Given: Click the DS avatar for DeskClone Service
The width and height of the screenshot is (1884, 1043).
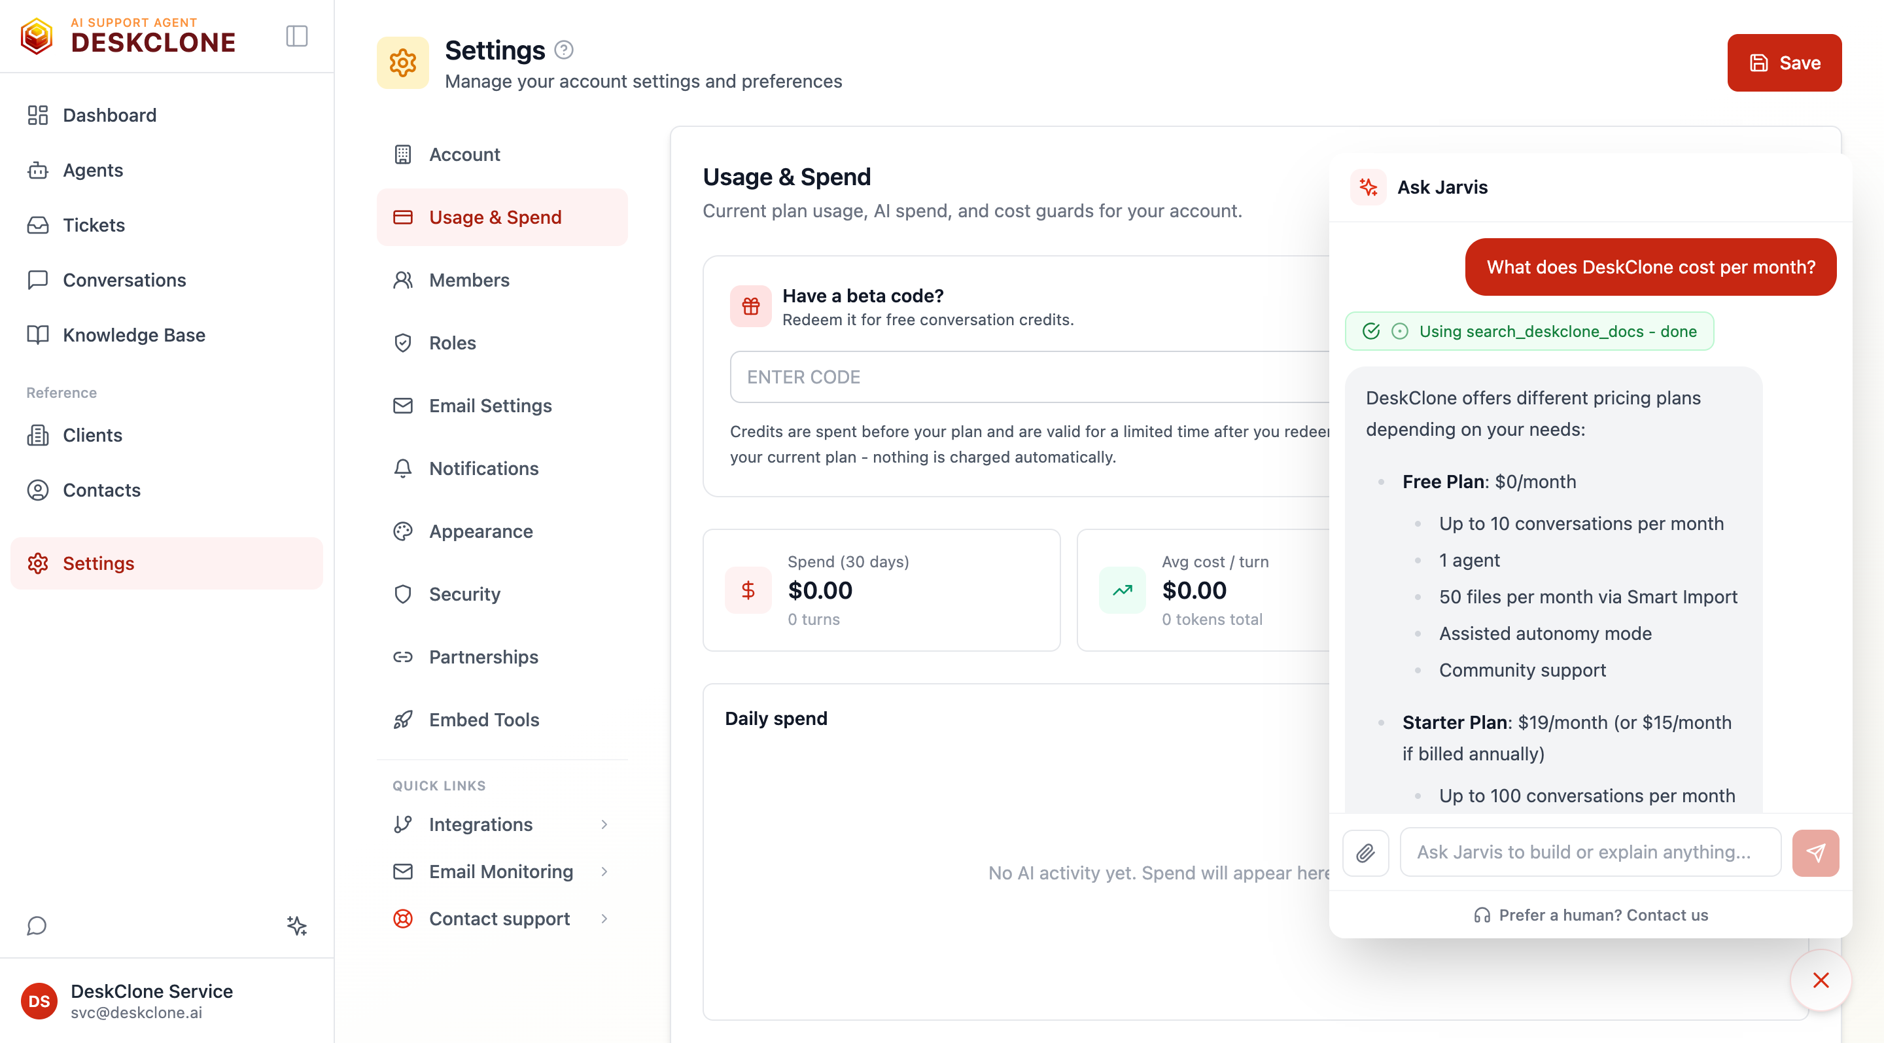Looking at the screenshot, I should tap(39, 1000).
